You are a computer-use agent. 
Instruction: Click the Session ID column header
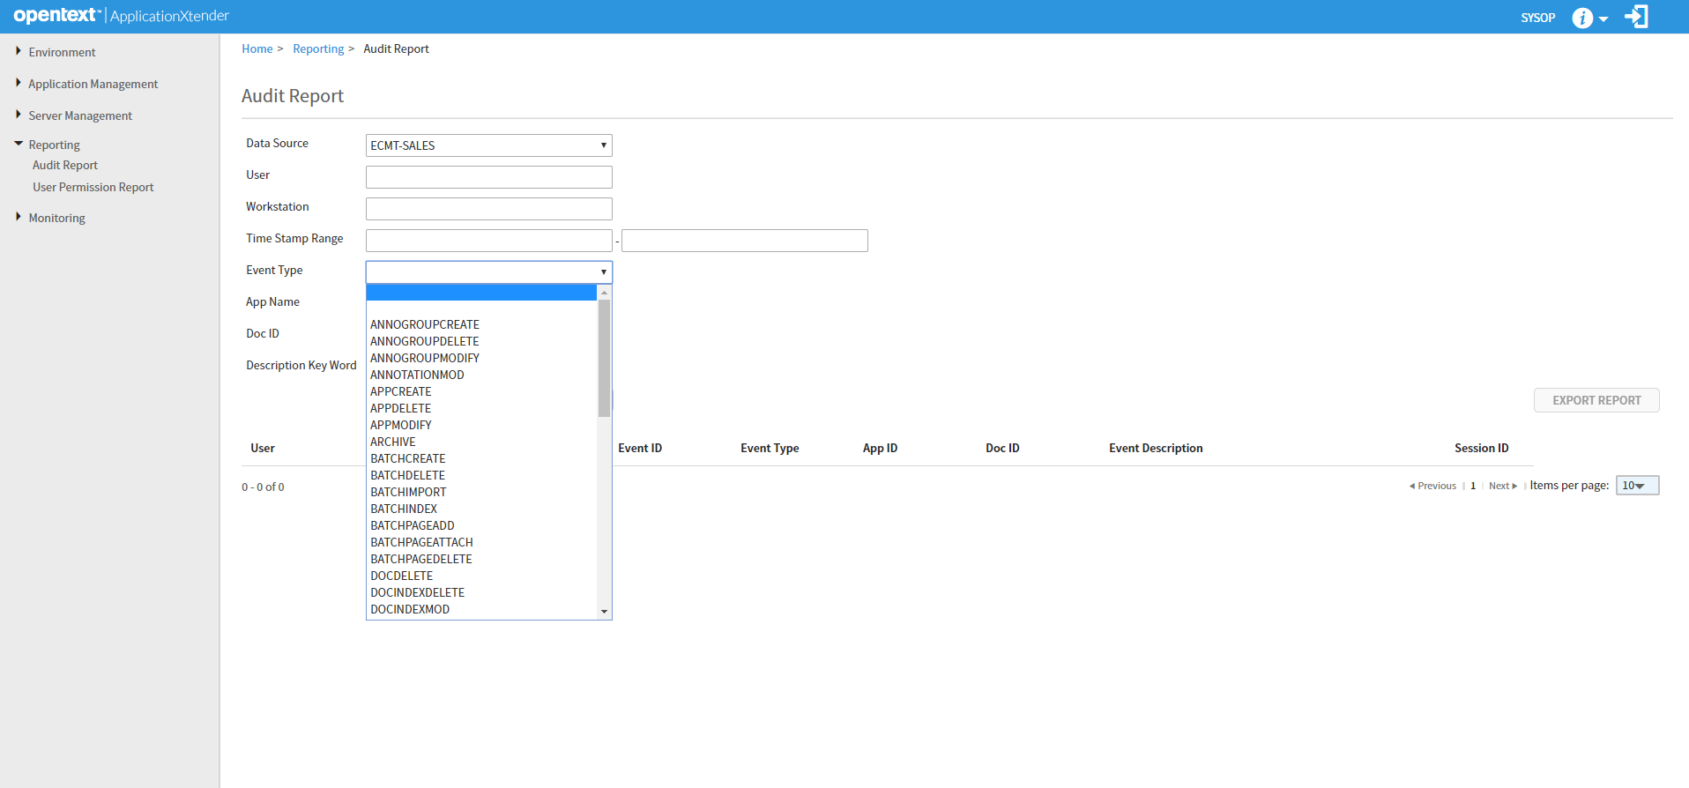(x=1481, y=448)
